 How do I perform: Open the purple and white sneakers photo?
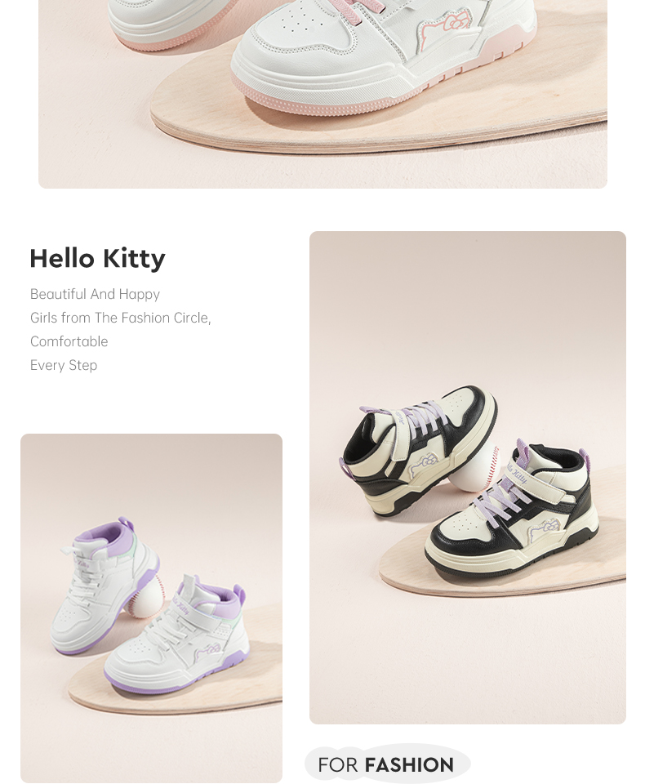[x=151, y=608]
